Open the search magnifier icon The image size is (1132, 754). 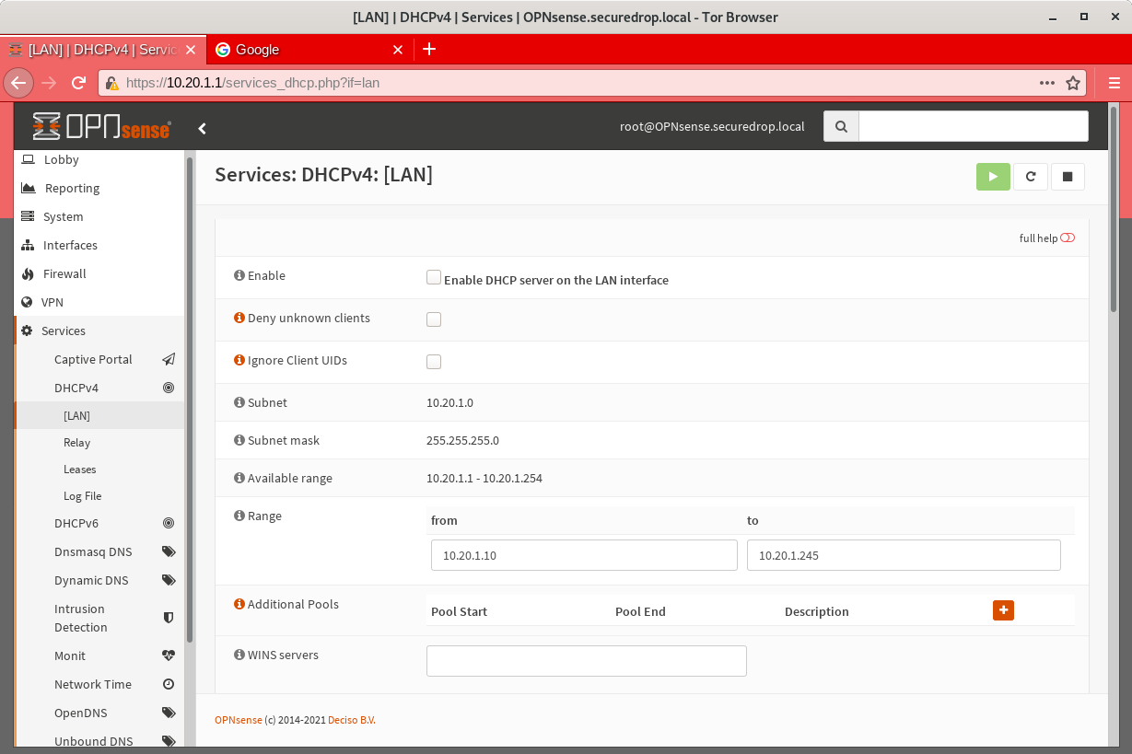(x=840, y=125)
